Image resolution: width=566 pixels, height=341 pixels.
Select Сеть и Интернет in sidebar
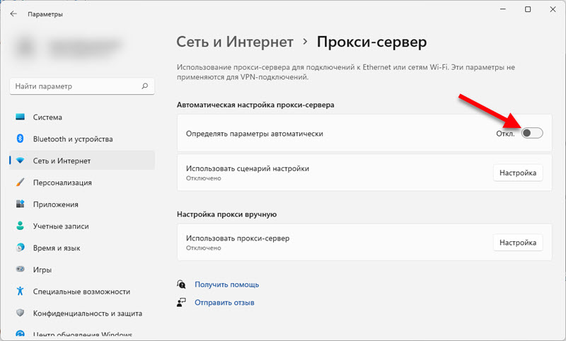click(62, 161)
